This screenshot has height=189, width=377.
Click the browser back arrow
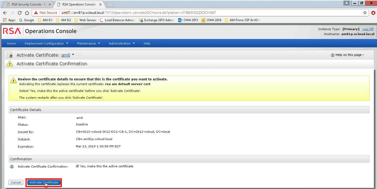5,13
